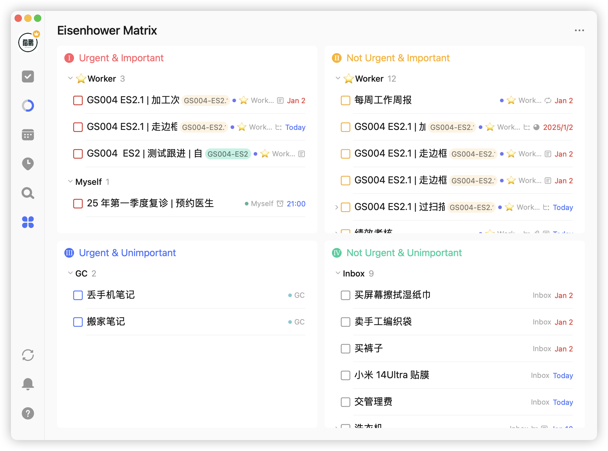This screenshot has height=451, width=608.
Task: Open the three-dot more options menu
Action: click(x=579, y=30)
